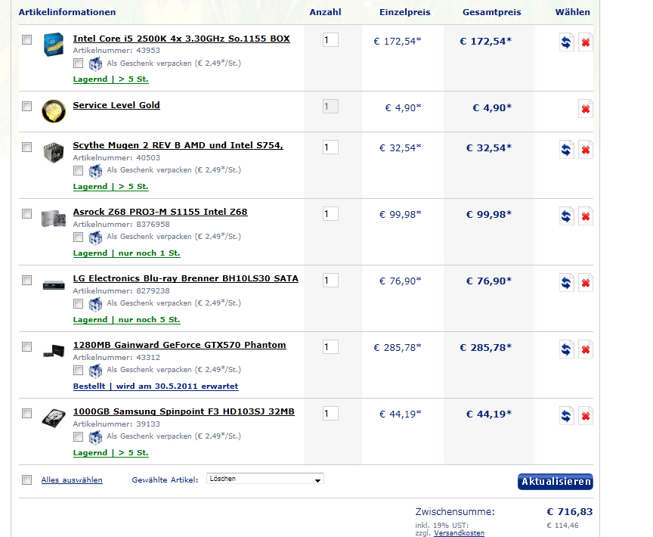653x537 pixels.
Task: Open LG Electronics Blu-ray Brenner link
Action: point(186,278)
